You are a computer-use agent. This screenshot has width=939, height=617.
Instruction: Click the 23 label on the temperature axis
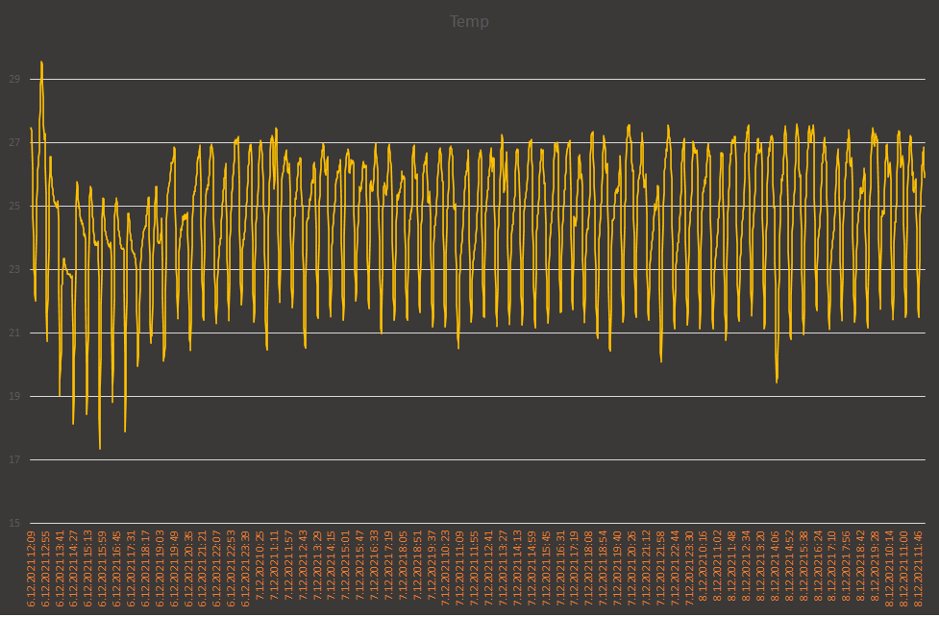click(x=14, y=270)
